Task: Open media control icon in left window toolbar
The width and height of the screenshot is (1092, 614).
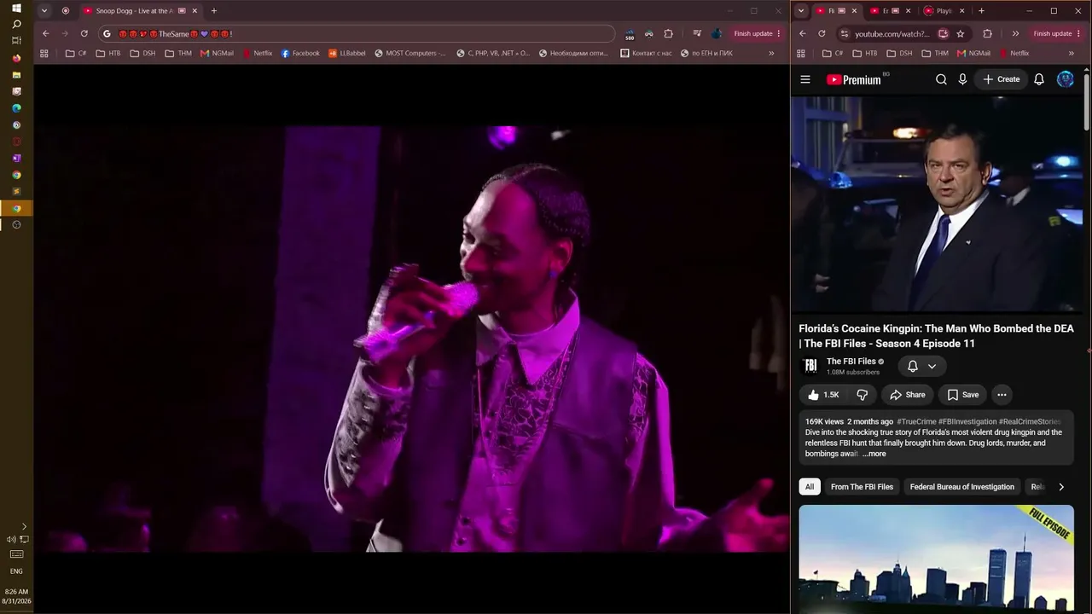Action: pyautogui.click(x=697, y=34)
